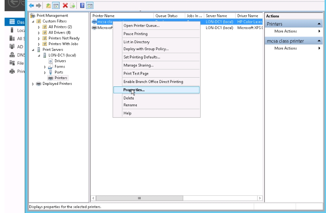The height and width of the screenshot is (213, 326).
Task: Collapse the Print Servers tree node
Action: pos(33,50)
